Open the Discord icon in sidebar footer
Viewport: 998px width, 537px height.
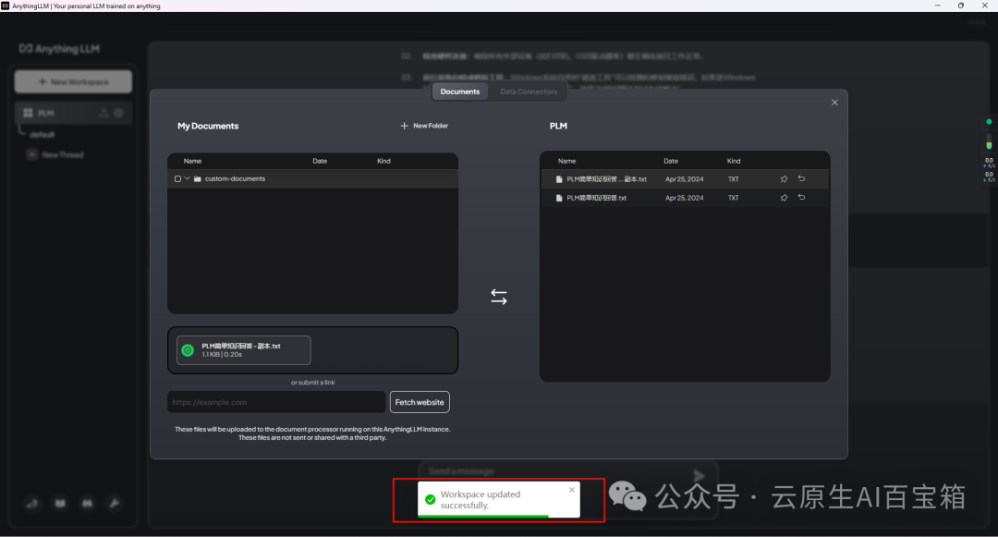point(87,504)
